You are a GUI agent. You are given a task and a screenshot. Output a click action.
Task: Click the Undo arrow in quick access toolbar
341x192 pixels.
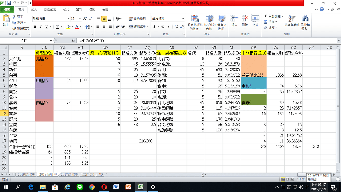click(x=15, y=3)
